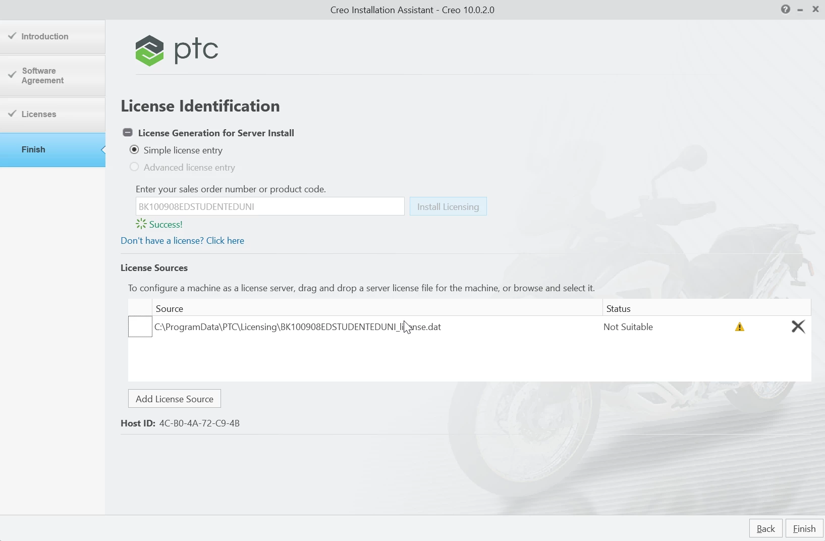The height and width of the screenshot is (541, 825).
Task: Click the Status column header
Action: point(706,308)
